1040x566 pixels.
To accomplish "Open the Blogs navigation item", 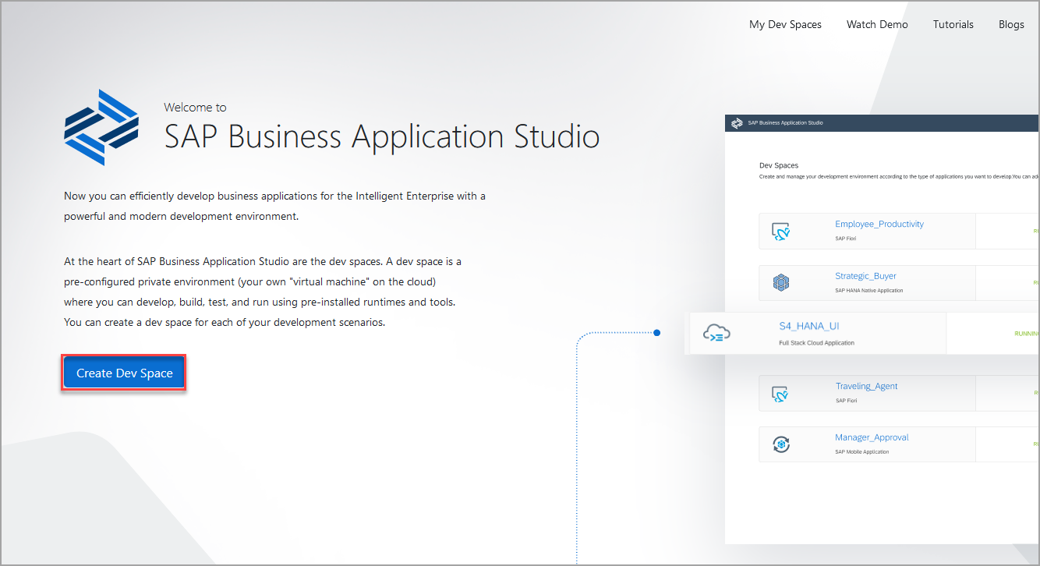I will coord(1011,24).
